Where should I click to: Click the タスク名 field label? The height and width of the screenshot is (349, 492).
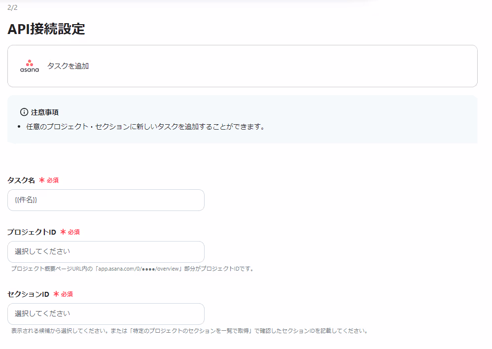click(21, 180)
